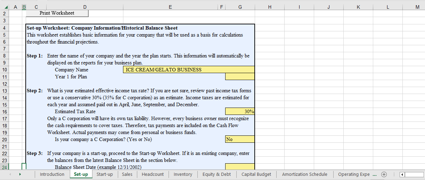Screen dimensions: 425x180
Task: Open the Introduction sheet tab
Action: [x=52, y=174]
